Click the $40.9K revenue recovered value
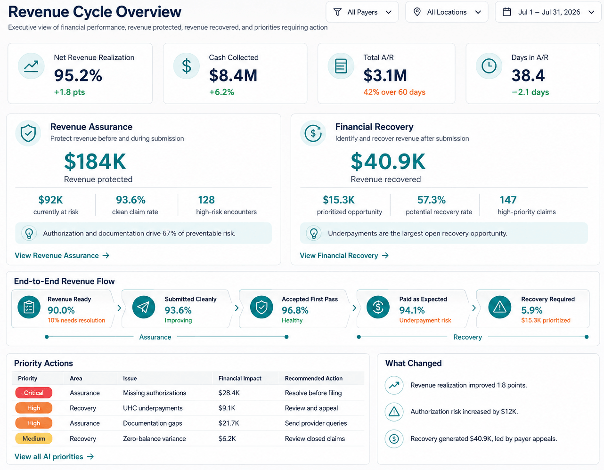Screen dimensions: 604x470 pos(388,162)
